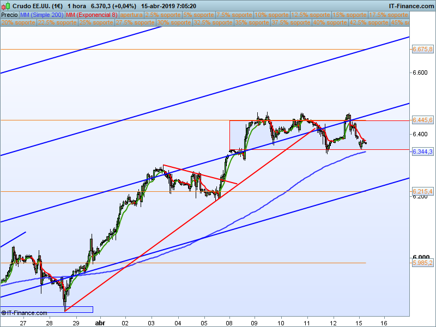Click the 35% soporte label
Screen dimensions: 436x327
click(252, 22)
